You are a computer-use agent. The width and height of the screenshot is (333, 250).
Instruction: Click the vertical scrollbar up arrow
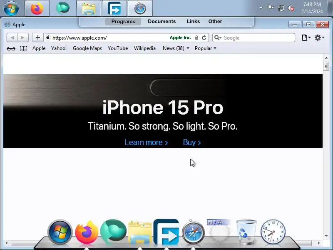pos(326,58)
